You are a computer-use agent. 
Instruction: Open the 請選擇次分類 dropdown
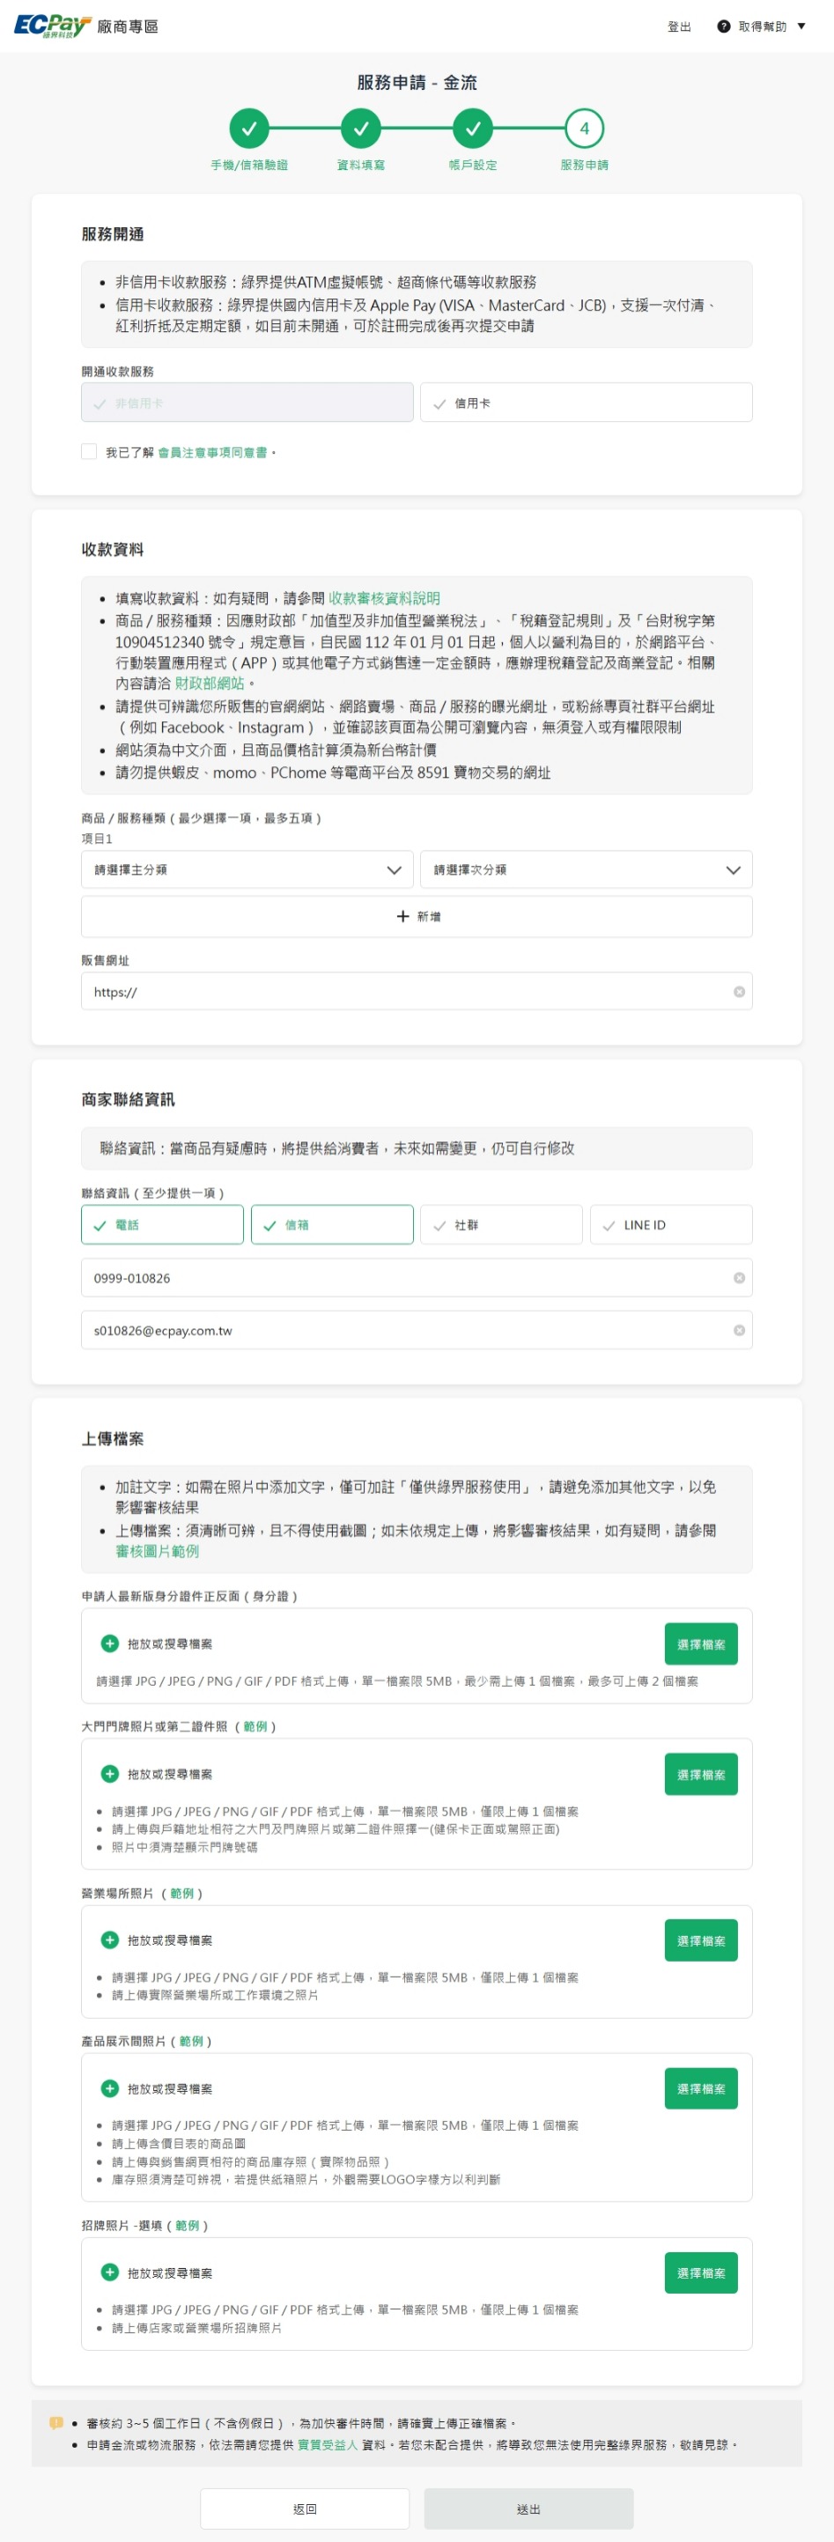pyautogui.click(x=587, y=869)
